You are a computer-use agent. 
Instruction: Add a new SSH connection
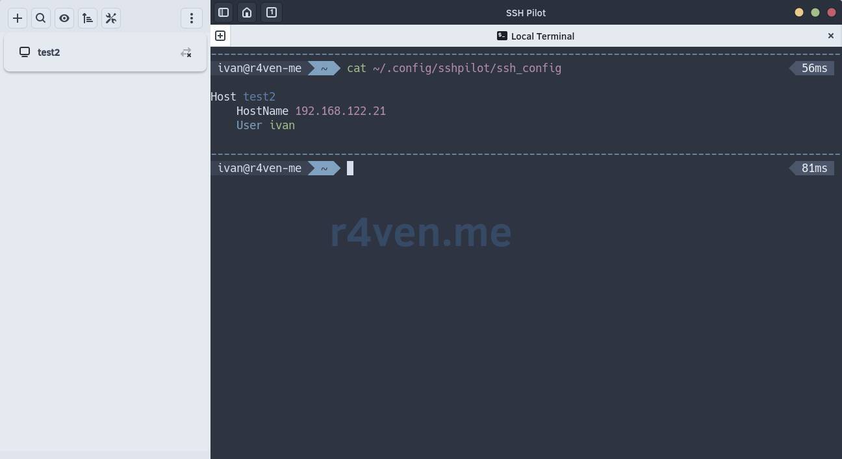(x=18, y=18)
